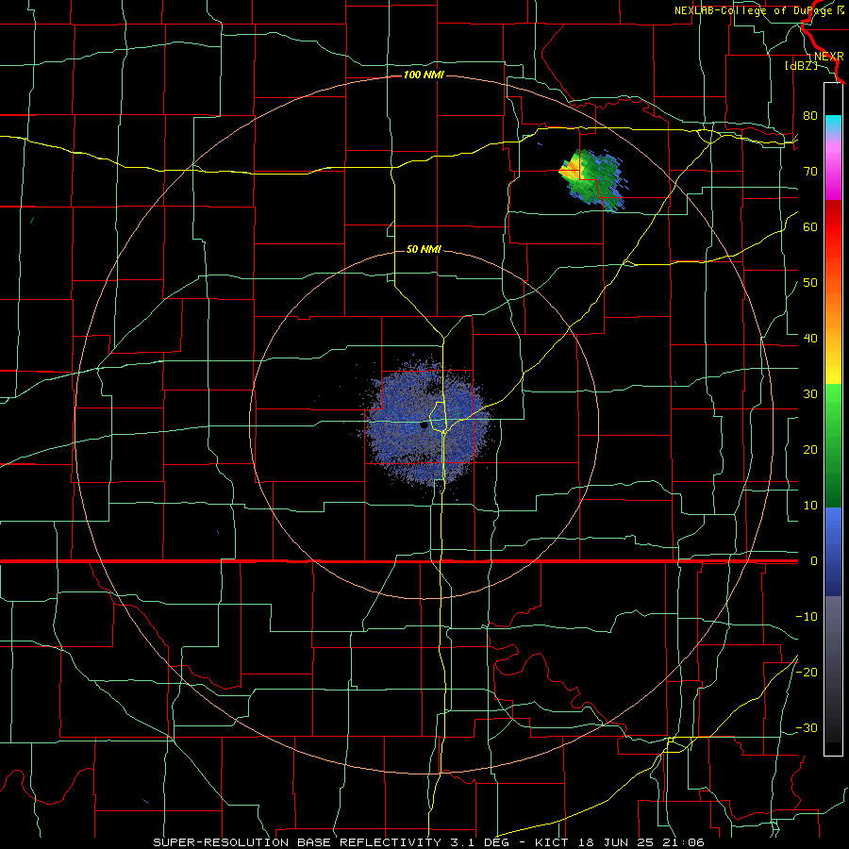
Task: Click the 30 value on the dBZ scale
Action: pyautogui.click(x=810, y=394)
